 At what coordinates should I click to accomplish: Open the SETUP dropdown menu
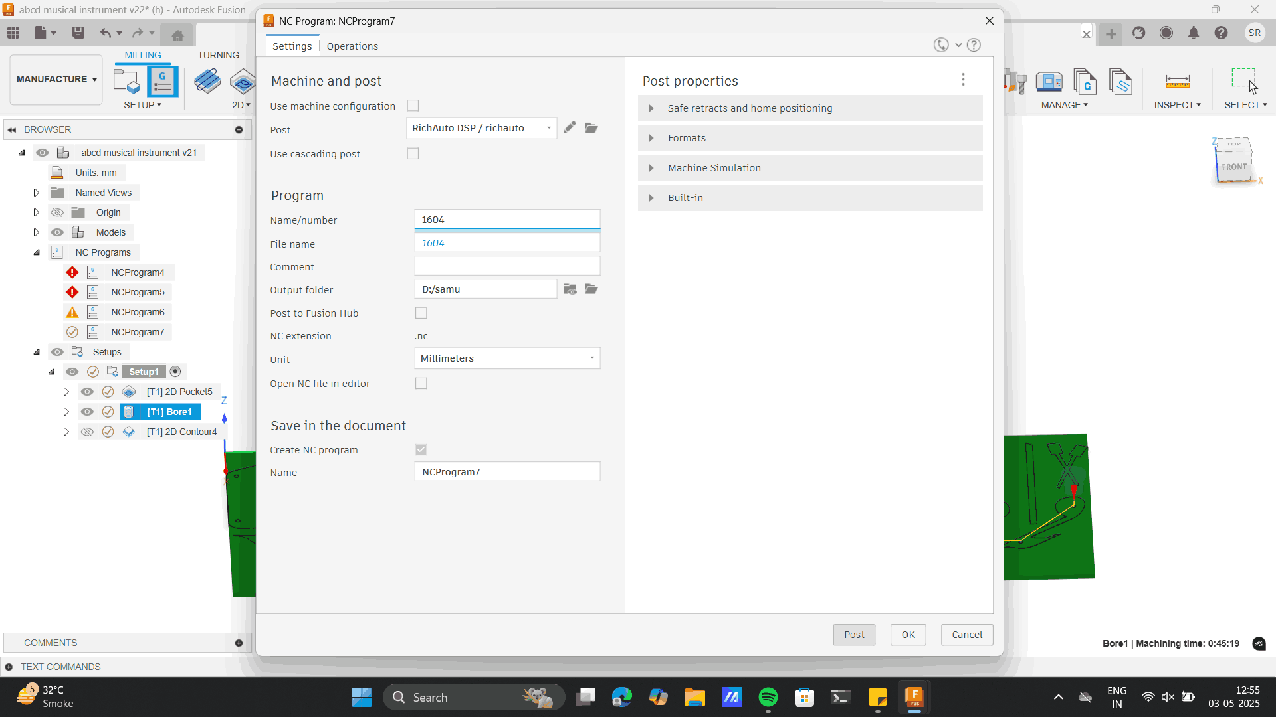pyautogui.click(x=142, y=105)
